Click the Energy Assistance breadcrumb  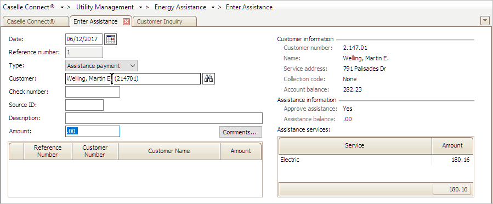[180, 7]
